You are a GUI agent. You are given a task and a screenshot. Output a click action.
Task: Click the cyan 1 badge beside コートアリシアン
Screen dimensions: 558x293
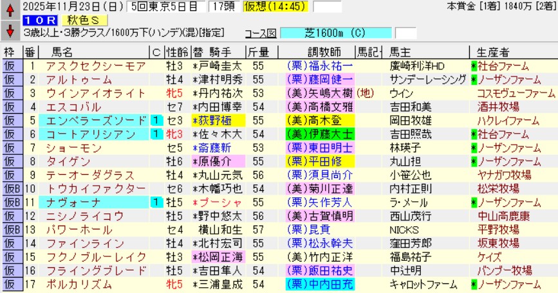point(156,134)
